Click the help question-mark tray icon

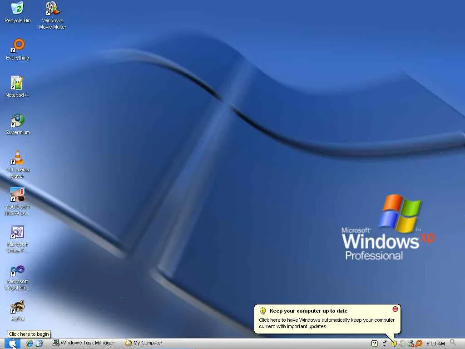click(x=374, y=344)
